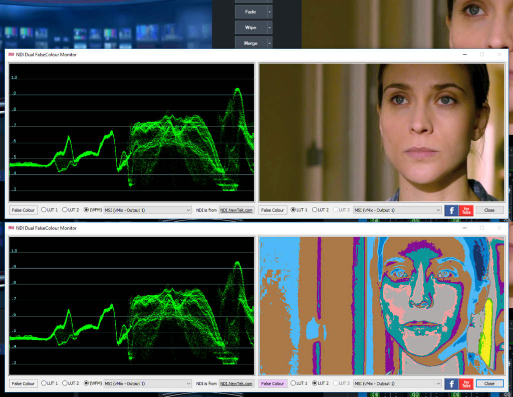Open bottom window left NDI source dropdown

coord(148,383)
